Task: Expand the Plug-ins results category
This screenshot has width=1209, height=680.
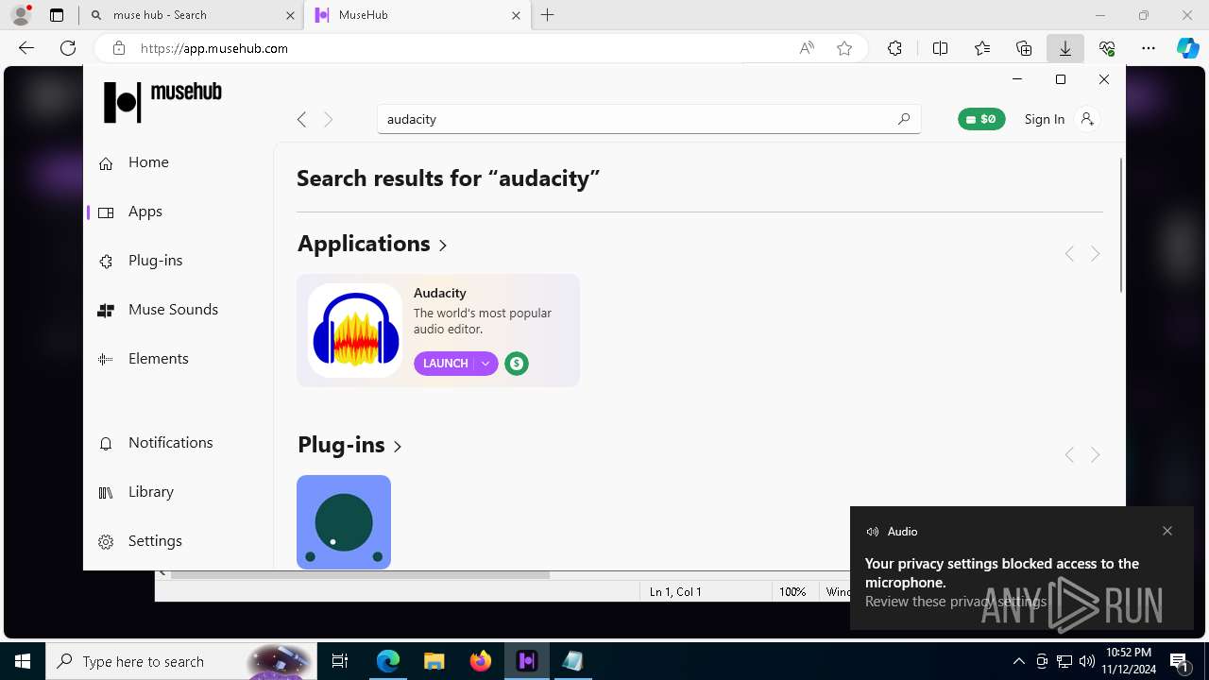Action: [x=349, y=445]
